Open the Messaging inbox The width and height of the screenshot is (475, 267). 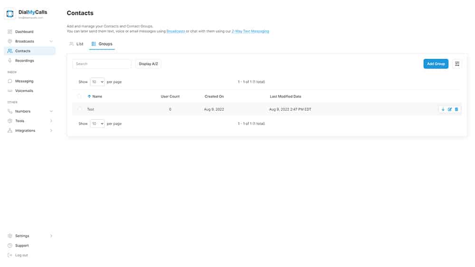(x=24, y=81)
